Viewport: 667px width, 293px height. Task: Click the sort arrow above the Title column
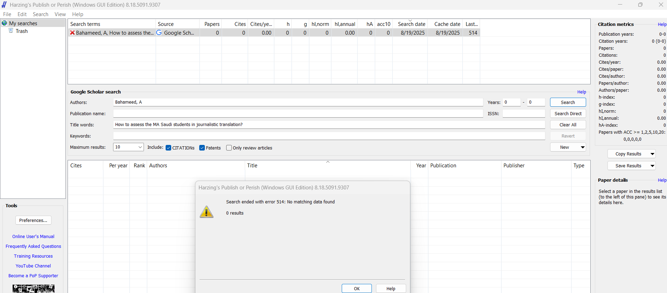(x=328, y=162)
